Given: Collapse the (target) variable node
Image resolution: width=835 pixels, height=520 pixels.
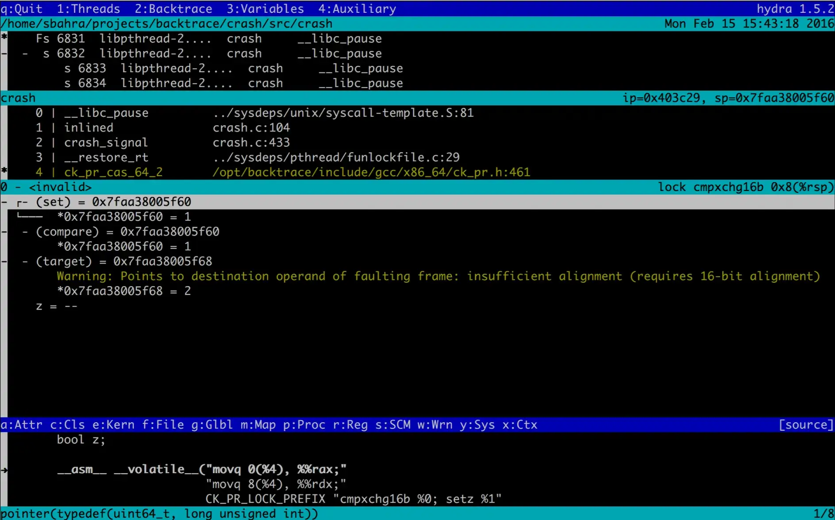Looking at the screenshot, I should (x=25, y=261).
